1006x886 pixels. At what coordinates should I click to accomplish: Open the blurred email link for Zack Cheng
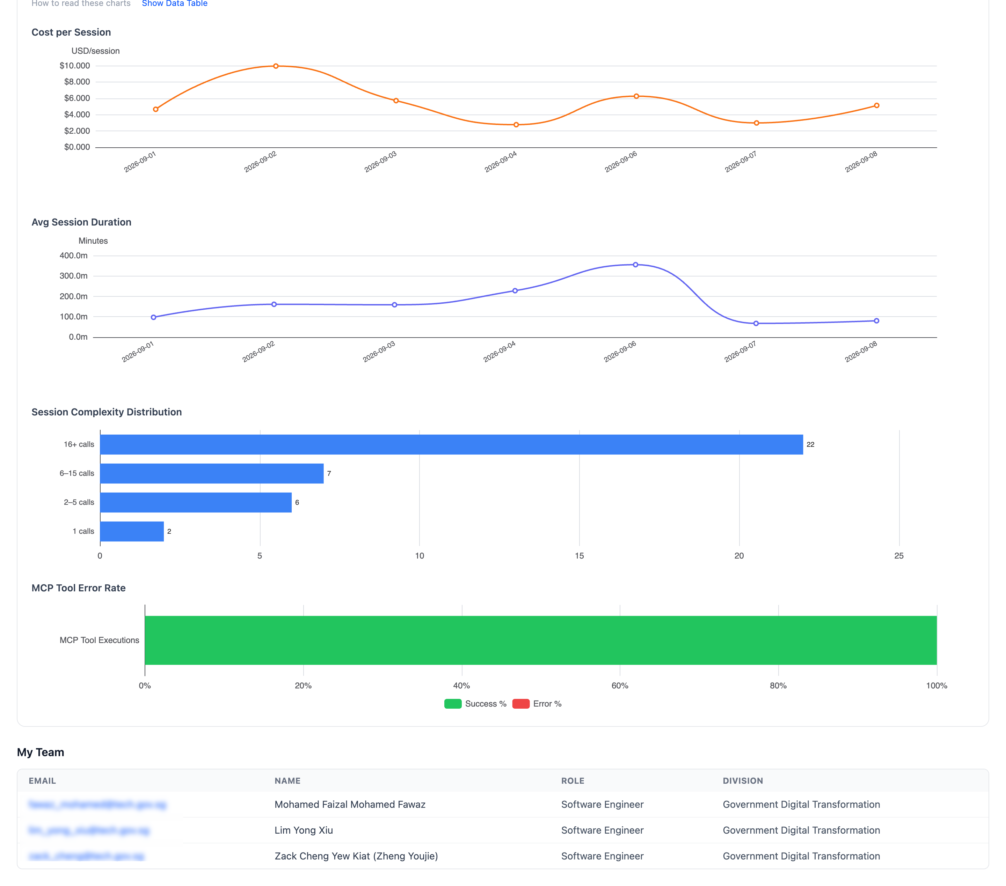click(x=86, y=856)
